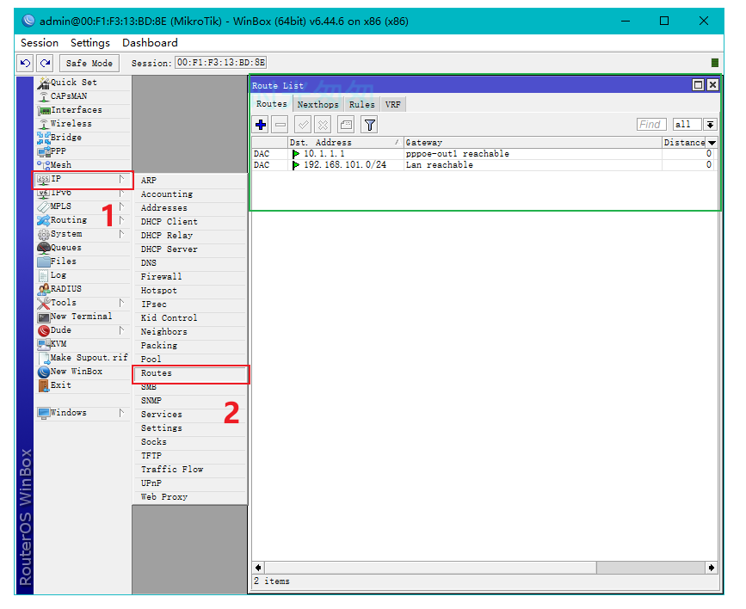
Task: Click Exit in sidebar
Action: [83, 385]
